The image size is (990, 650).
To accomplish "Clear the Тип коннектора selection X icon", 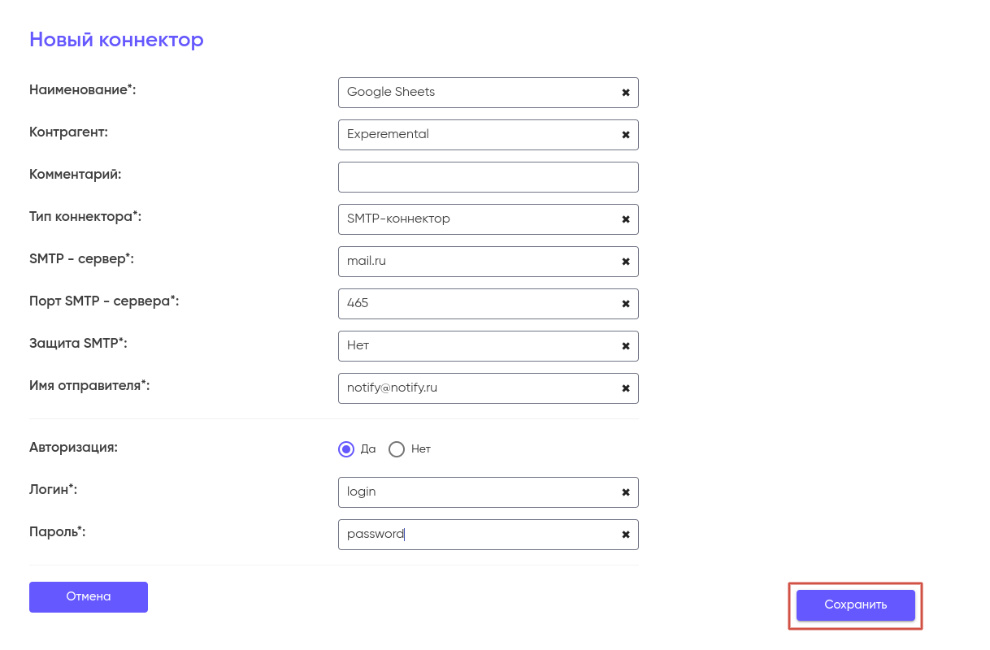I will pos(626,219).
